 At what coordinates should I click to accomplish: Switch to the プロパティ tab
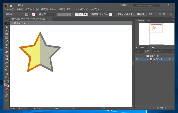(139, 51)
